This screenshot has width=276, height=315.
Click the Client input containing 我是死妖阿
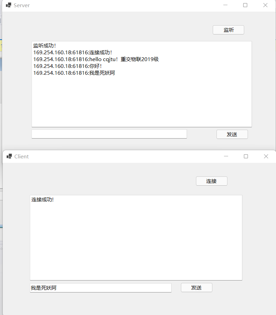click(x=100, y=288)
